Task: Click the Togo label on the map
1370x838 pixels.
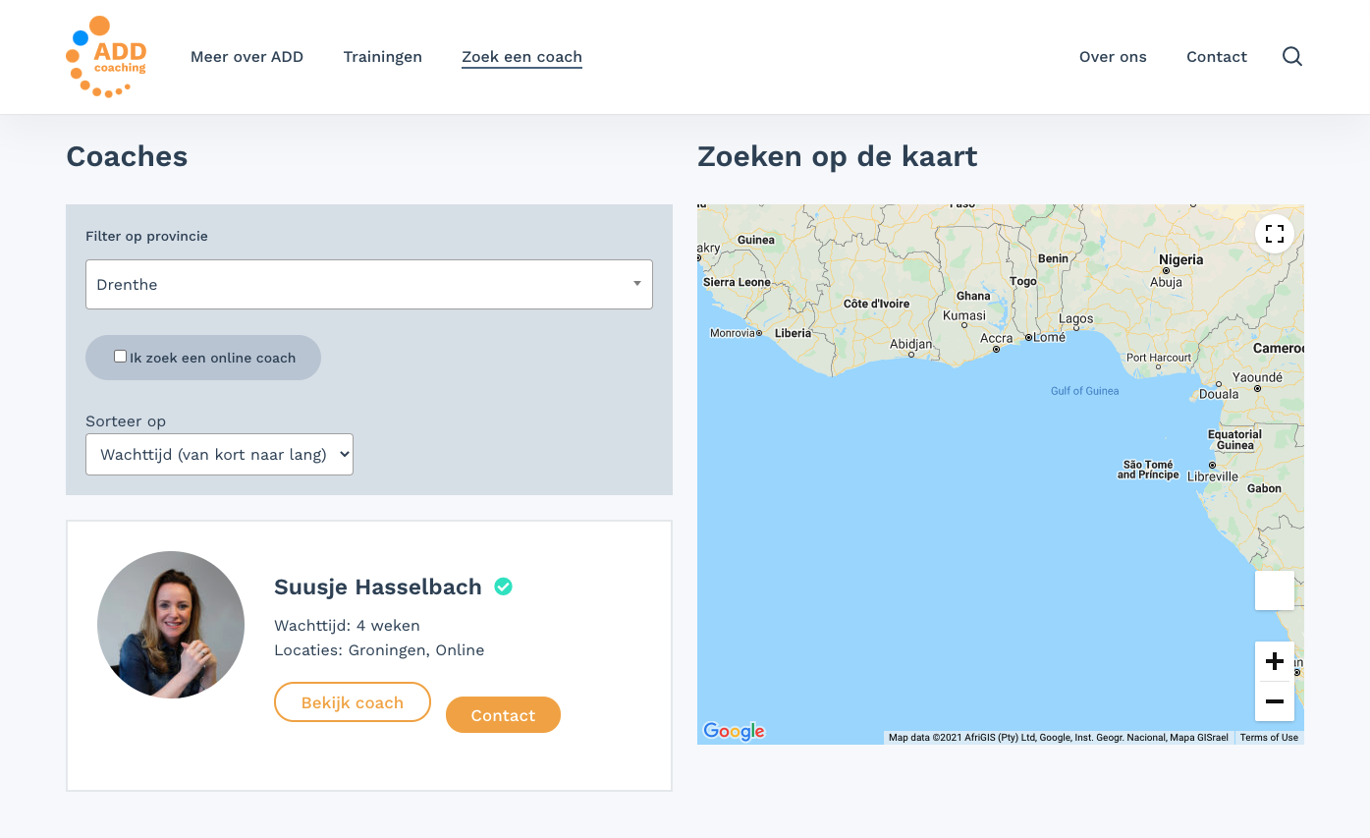Action: click(x=1022, y=281)
